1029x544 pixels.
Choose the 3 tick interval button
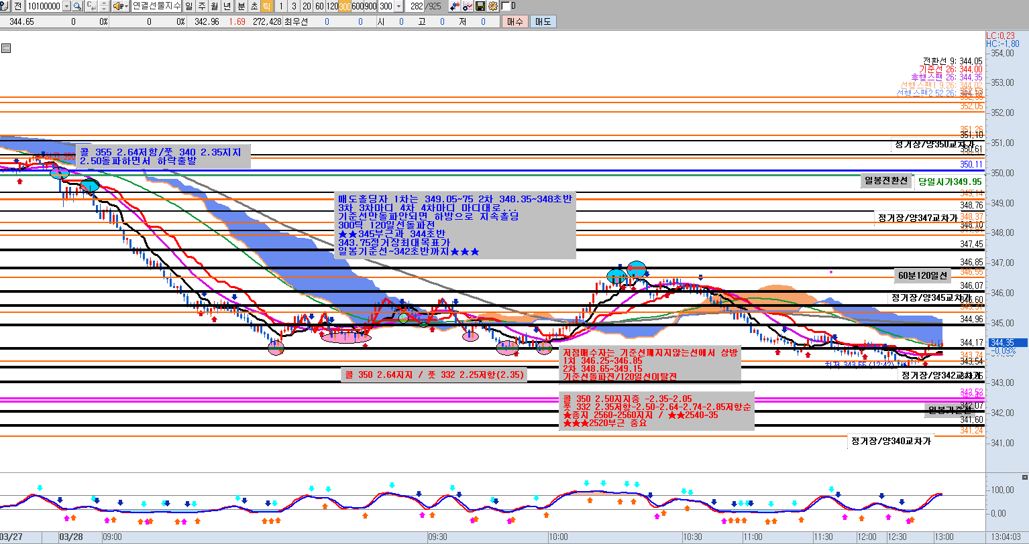click(x=293, y=6)
